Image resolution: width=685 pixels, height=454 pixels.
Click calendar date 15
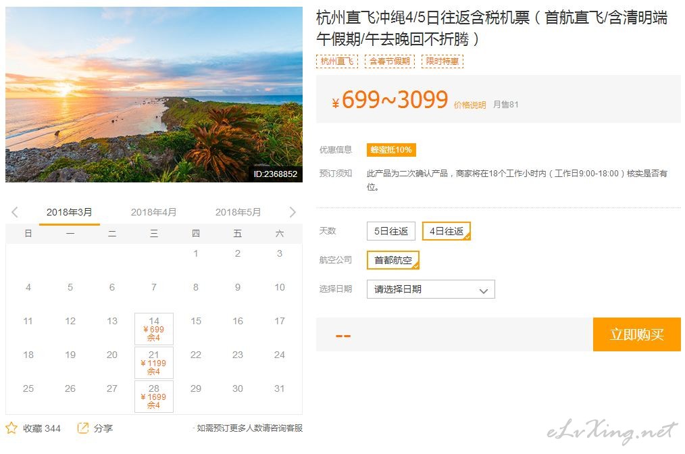pyautogui.click(x=196, y=321)
